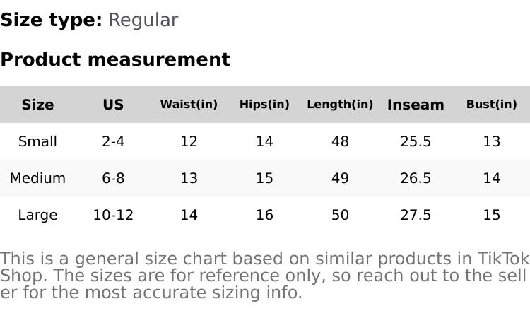Click the Size column header
Image resolution: width=530 pixels, height=318 pixels.
[x=37, y=105]
